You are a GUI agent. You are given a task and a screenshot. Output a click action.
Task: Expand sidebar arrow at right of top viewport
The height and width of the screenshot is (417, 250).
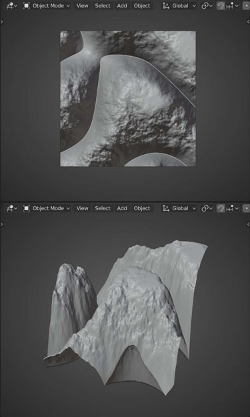point(248,22)
